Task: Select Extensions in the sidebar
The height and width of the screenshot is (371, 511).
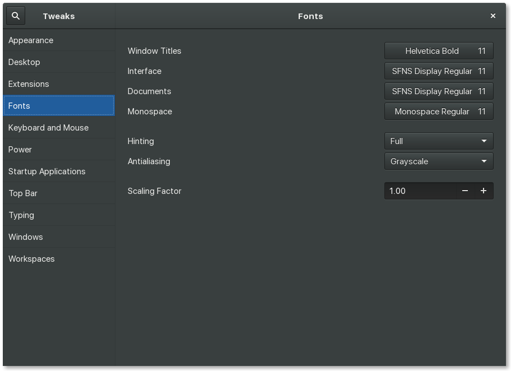Action: click(29, 84)
